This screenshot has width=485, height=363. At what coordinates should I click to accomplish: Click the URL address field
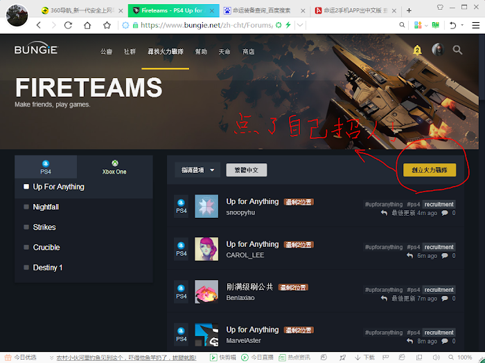(x=206, y=25)
